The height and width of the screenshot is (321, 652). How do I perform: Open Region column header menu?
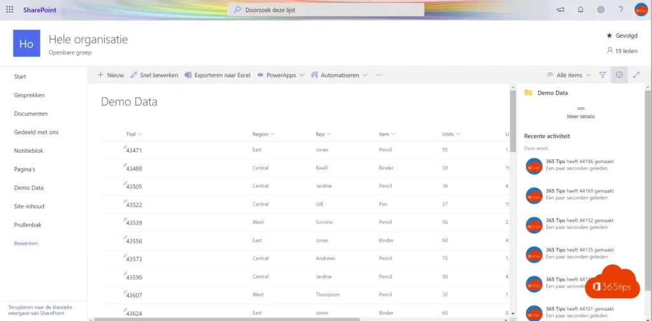pyautogui.click(x=264, y=134)
